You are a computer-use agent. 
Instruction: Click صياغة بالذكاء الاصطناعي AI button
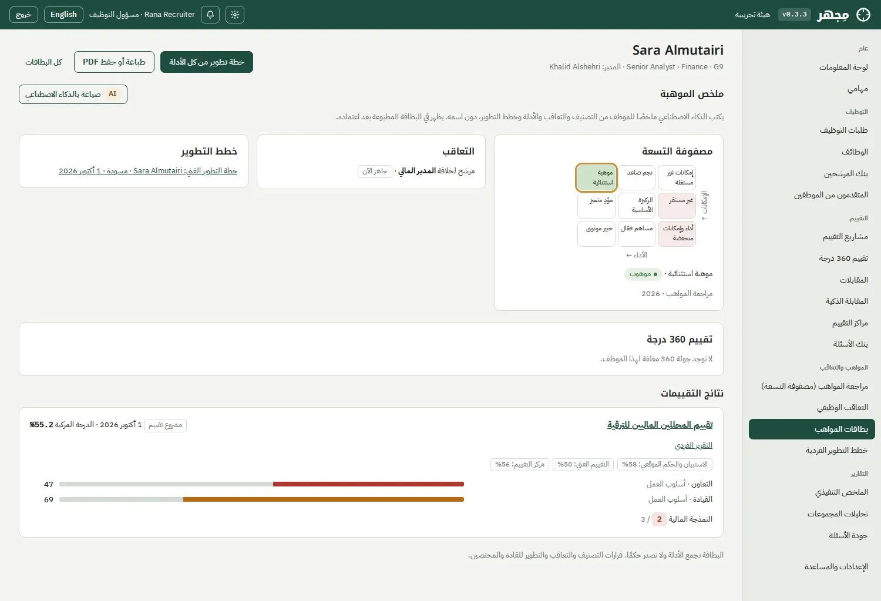point(73,94)
